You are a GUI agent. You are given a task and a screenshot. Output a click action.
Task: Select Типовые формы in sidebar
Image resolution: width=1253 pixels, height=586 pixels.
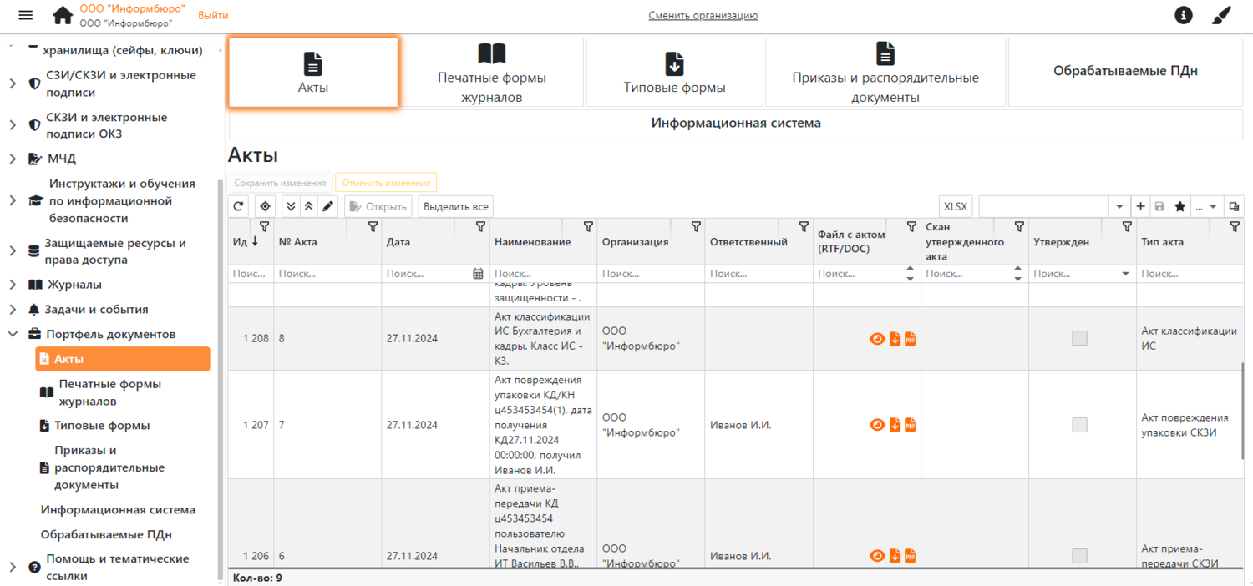[x=103, y=426]
